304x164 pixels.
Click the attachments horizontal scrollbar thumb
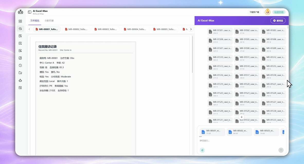[x=200, y=137]
